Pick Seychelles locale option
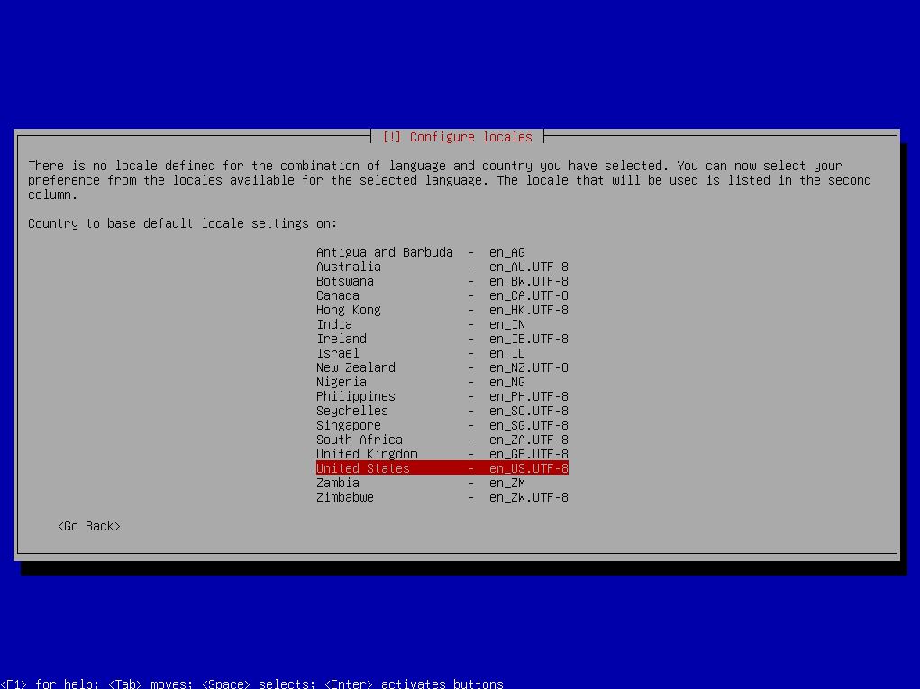This screenshot has width=920, height=689. point(442,411)
